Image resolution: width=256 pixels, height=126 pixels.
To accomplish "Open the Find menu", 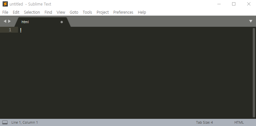I will click(x=48, y=12).
